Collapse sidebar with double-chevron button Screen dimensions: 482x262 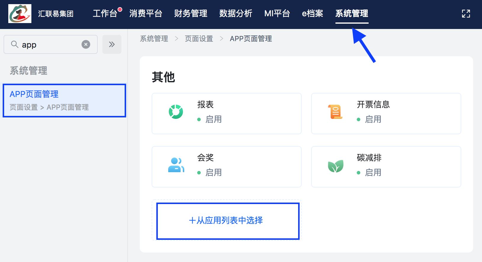coord(112,44)
